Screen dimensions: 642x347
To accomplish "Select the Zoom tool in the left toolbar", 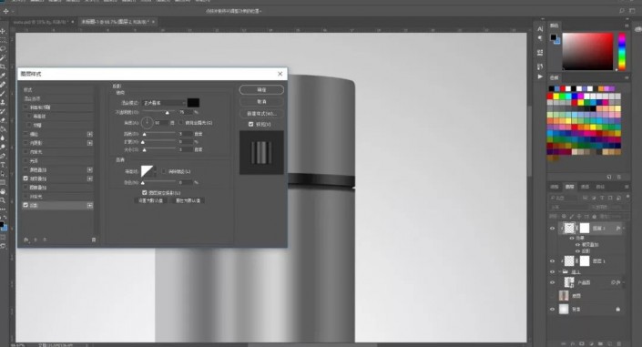I will 3,200.
